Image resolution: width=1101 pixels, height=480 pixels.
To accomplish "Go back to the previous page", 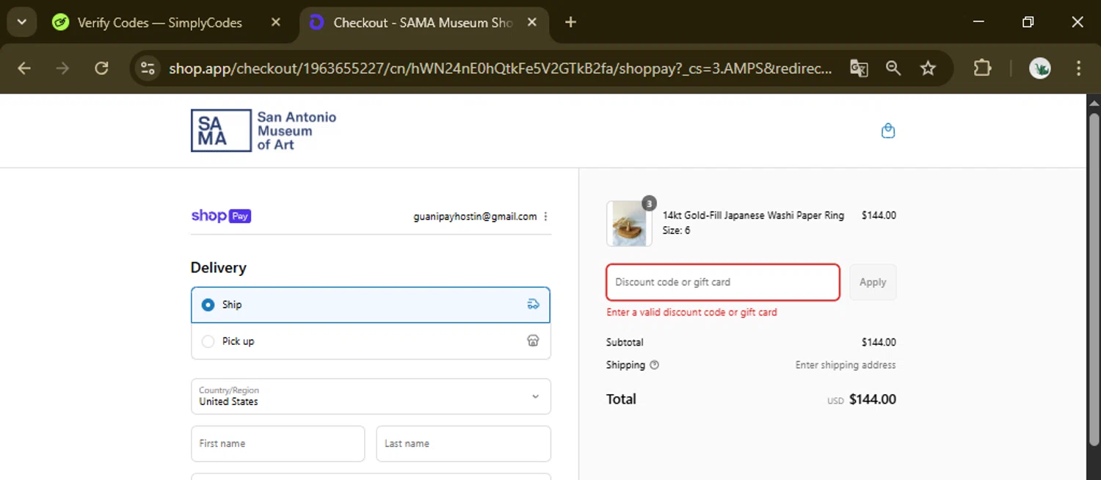I will click(24, 68).
